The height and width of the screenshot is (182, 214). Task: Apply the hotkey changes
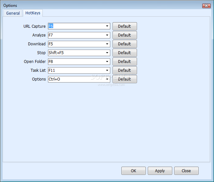pyautogui.click(x=160, y=171)
